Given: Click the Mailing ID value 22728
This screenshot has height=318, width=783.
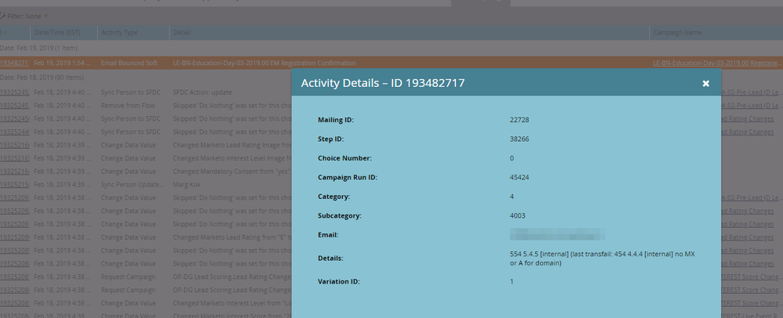Looking at the screenshot, I should (519, 120).
